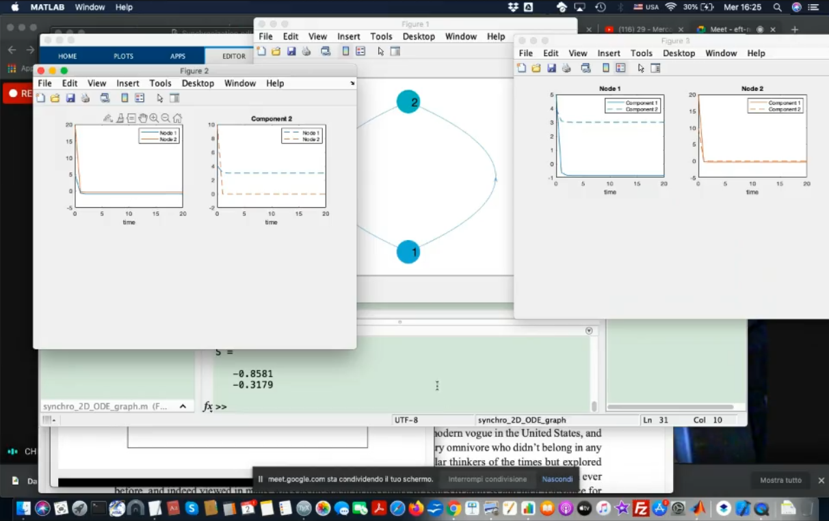Click Restore View home icon on axes
829x521 pixels.
click(x=177, y=118)
